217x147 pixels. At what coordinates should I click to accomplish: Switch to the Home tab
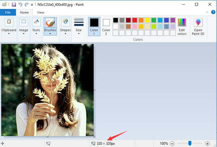24,12
